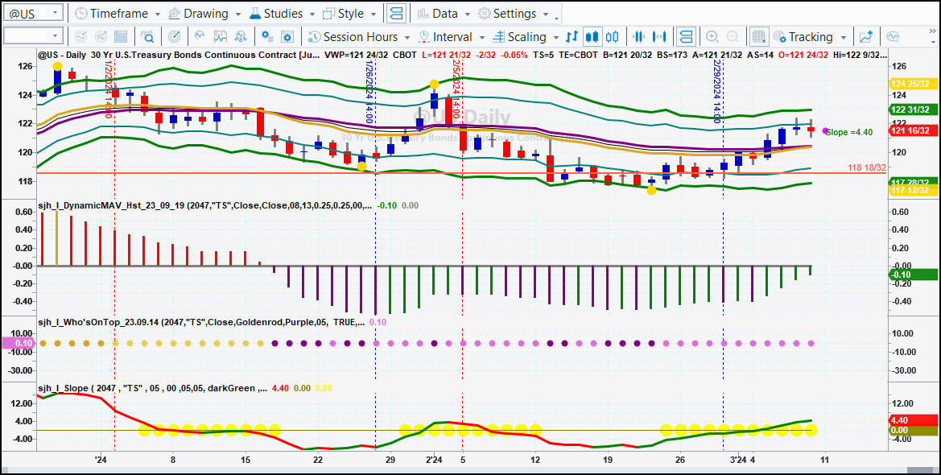The width and height of the screenshot is (941, 475).
Task: Click the gears with hash icon
Action: [268, 36]
